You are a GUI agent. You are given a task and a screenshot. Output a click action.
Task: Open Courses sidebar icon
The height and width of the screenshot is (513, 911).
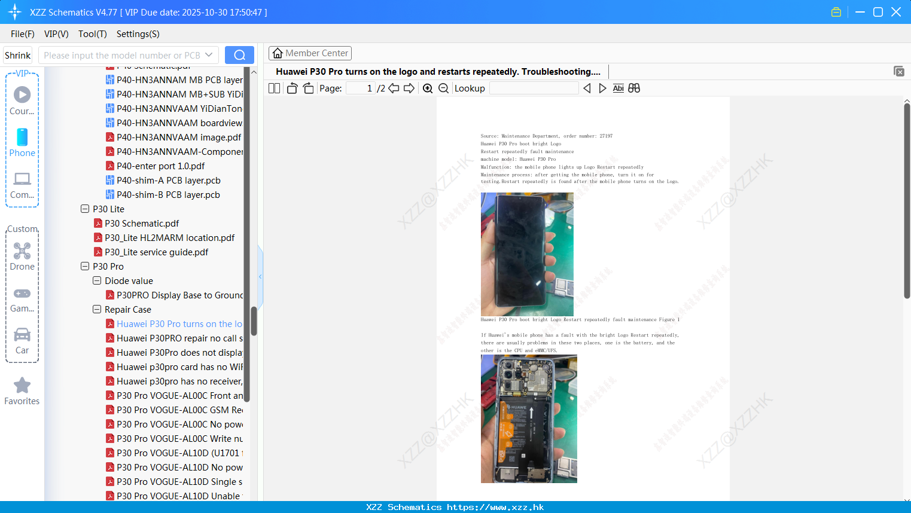point(22,101)
